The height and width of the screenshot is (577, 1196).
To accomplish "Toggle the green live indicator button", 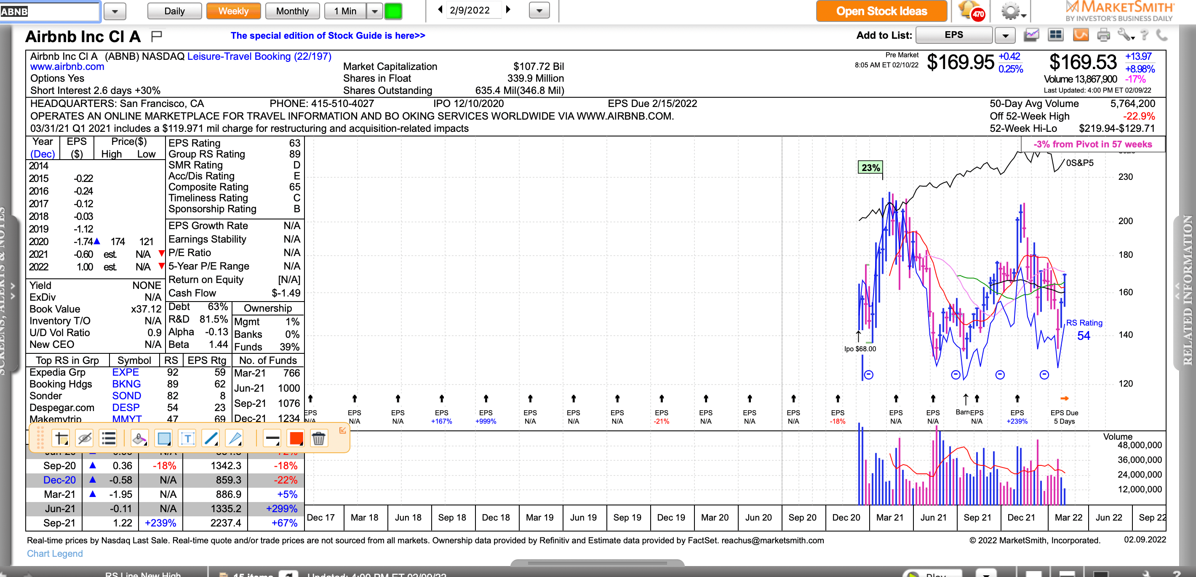I will click(393, 11).
